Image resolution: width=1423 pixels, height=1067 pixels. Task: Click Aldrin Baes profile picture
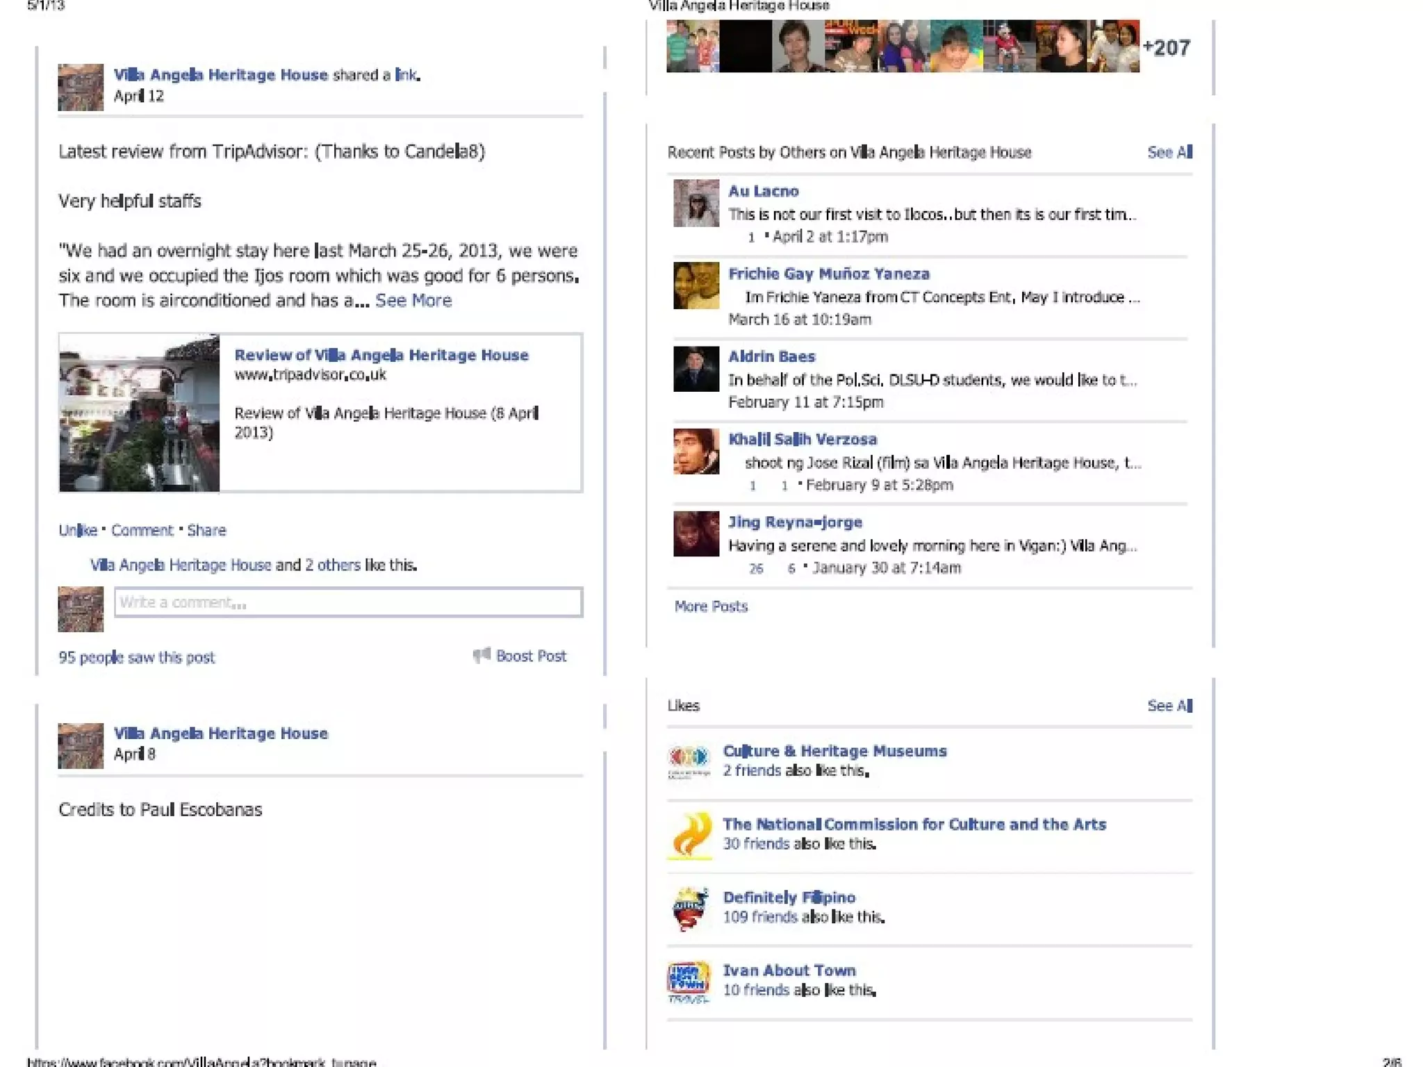[696, 369]
